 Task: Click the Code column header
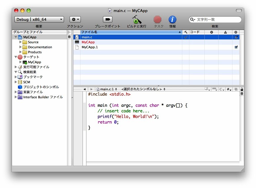coord(196,32)
